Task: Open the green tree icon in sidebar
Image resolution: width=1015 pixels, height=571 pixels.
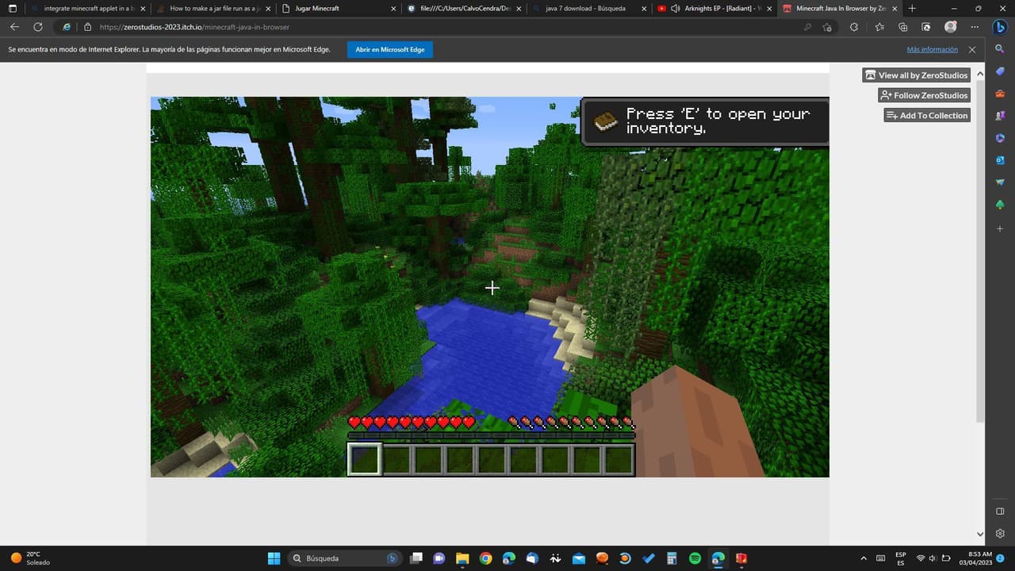Action: (x=1000, y=205)
